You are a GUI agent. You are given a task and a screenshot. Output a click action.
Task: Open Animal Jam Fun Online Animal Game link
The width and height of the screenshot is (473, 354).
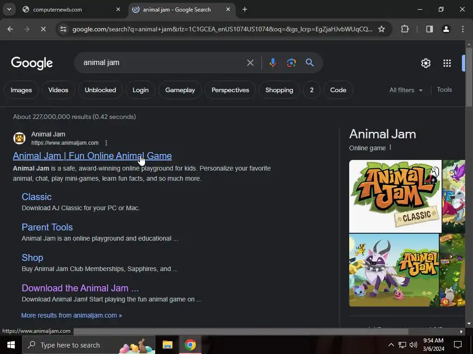(92, 156)
